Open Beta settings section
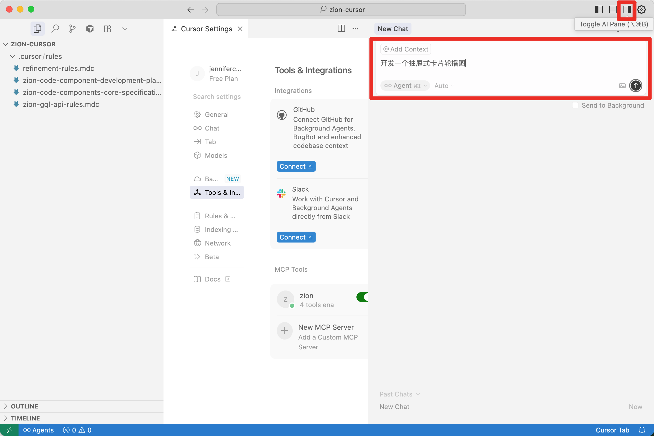This screenshot has height=436, width=654. click(x=217, y=257)
